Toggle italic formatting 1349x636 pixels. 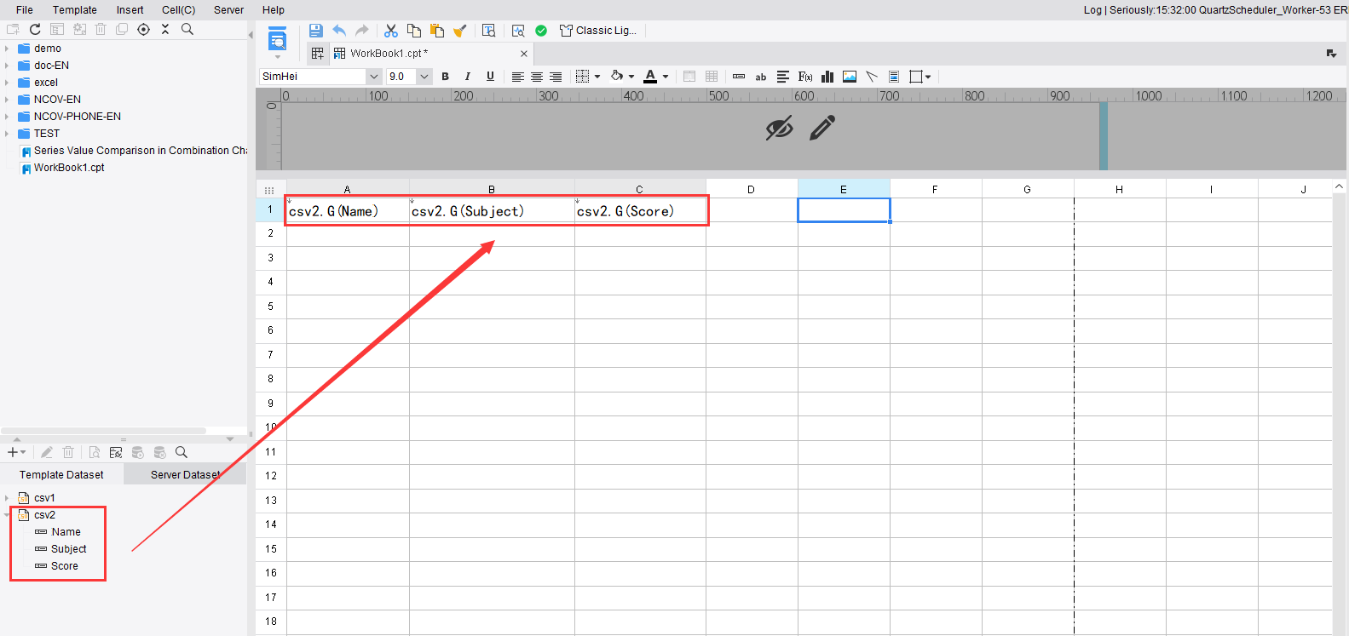click(x=467, y=77)
